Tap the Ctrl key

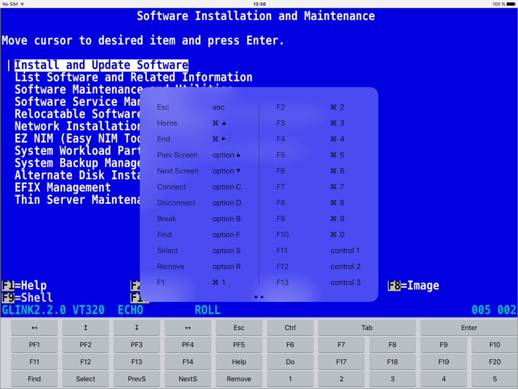pyautogui.click(x=290, y=327)
